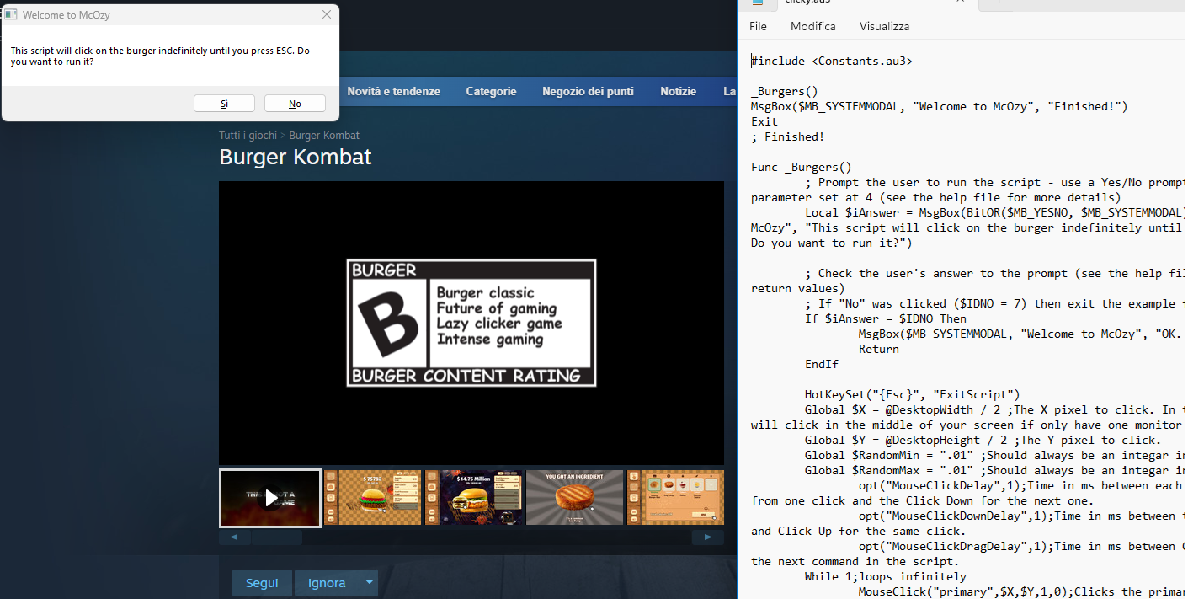Open the Categorie Steam menu
The width and height of the screenshot is (1188, 599).
click(x=491, y=91)
